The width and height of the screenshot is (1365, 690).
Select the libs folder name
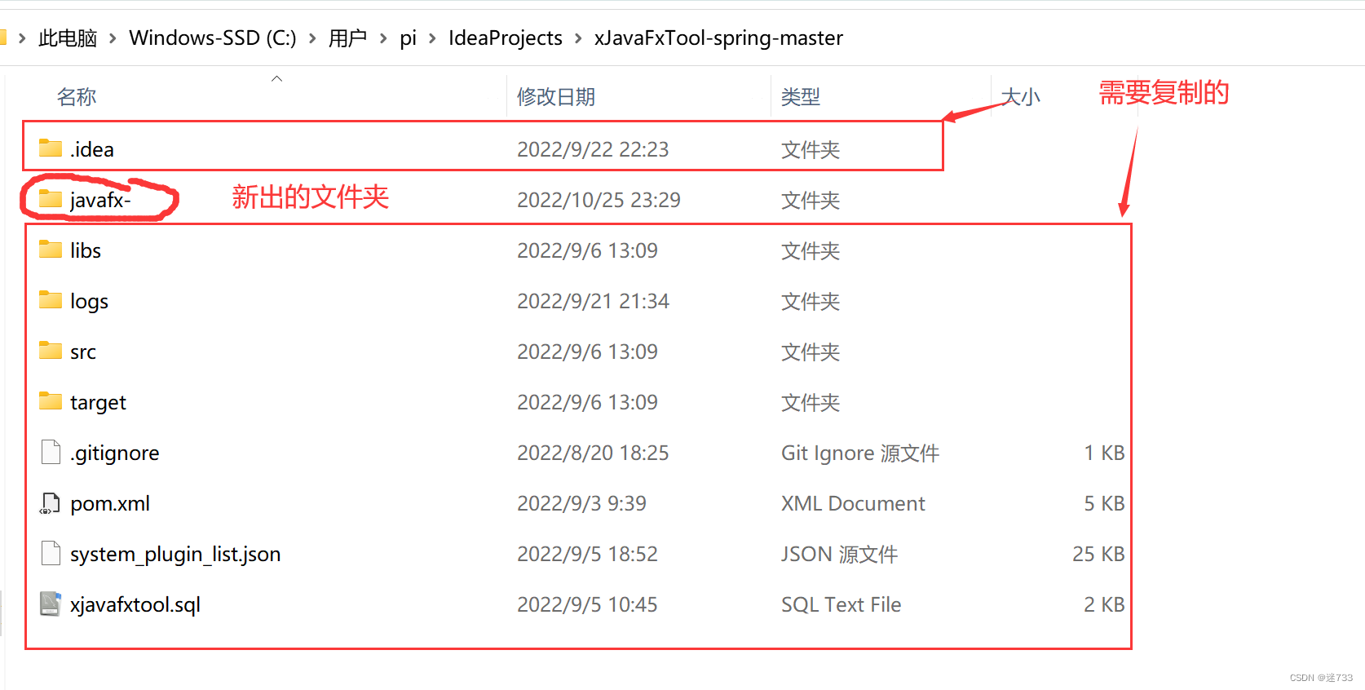click(86, 250)
